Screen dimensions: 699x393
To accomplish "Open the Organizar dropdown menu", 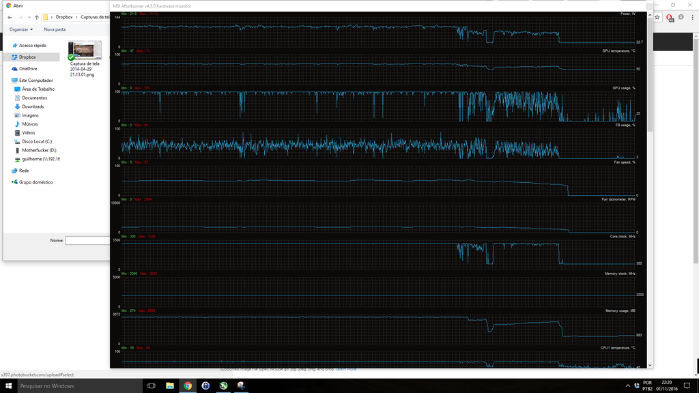I will pyautogui.click(x=20, y=29).
